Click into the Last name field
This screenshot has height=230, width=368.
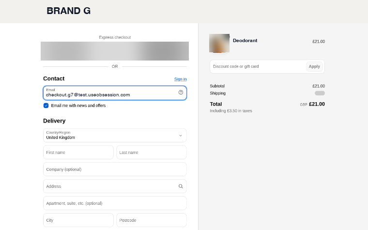(x=152, y=153)
